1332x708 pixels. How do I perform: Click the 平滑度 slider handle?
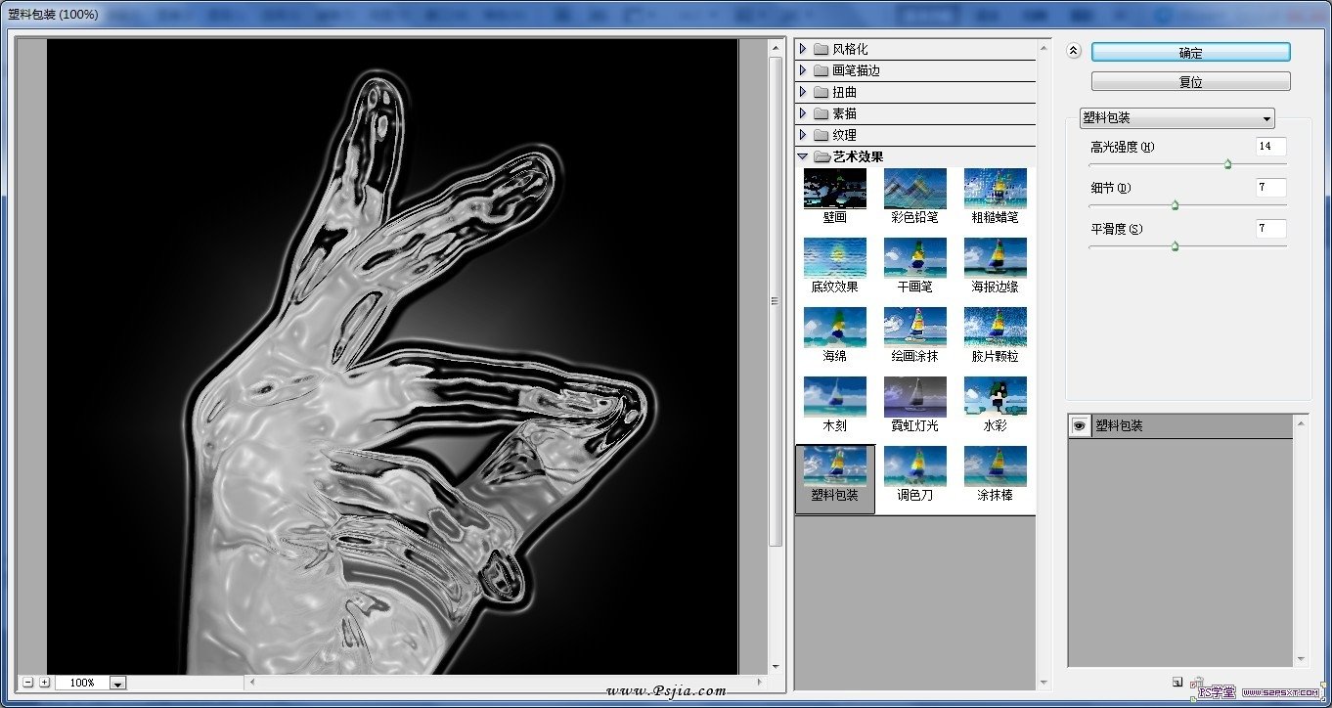1175,246
